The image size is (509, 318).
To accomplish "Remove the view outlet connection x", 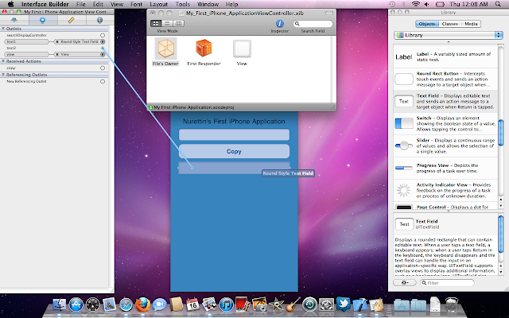I will (x=57, y=55).
